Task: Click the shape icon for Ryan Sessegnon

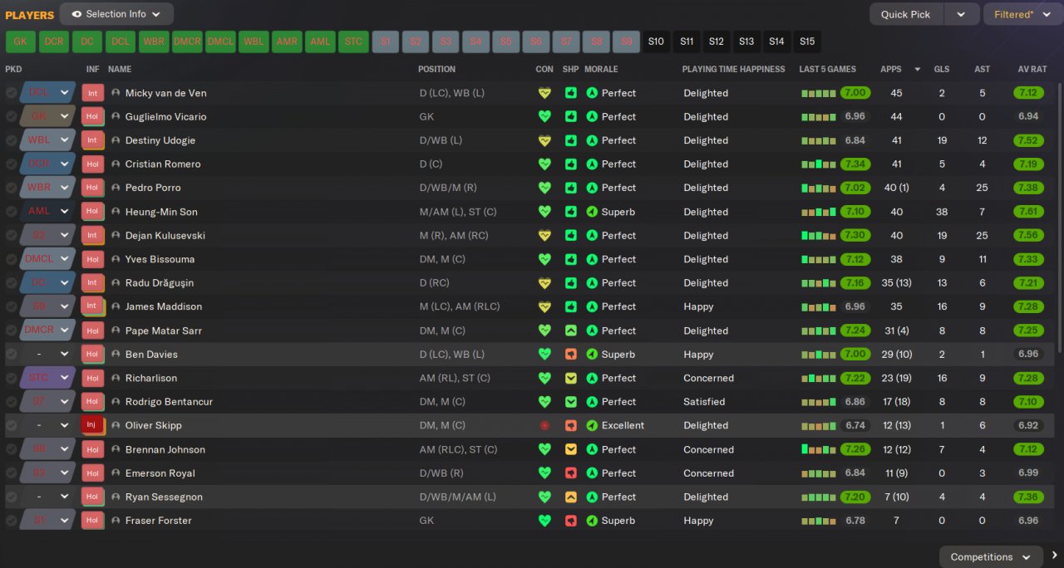Action: pyautogui.click(x=570, y=497)
